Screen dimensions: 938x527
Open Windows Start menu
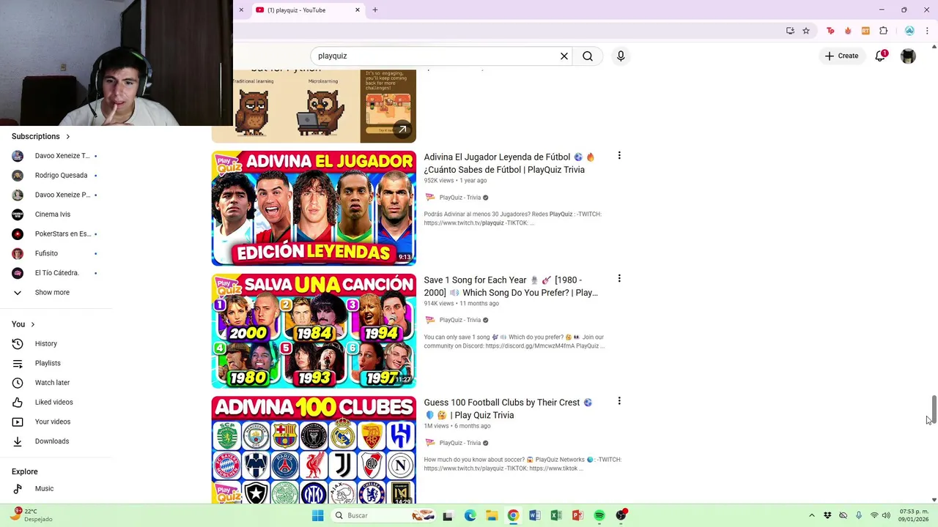(317, 515)
